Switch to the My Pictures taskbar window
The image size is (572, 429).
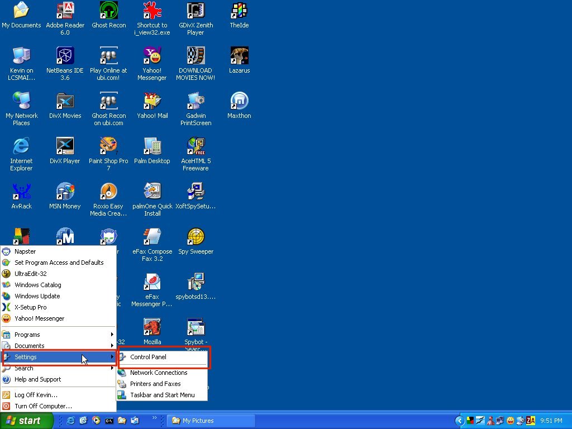211,421
